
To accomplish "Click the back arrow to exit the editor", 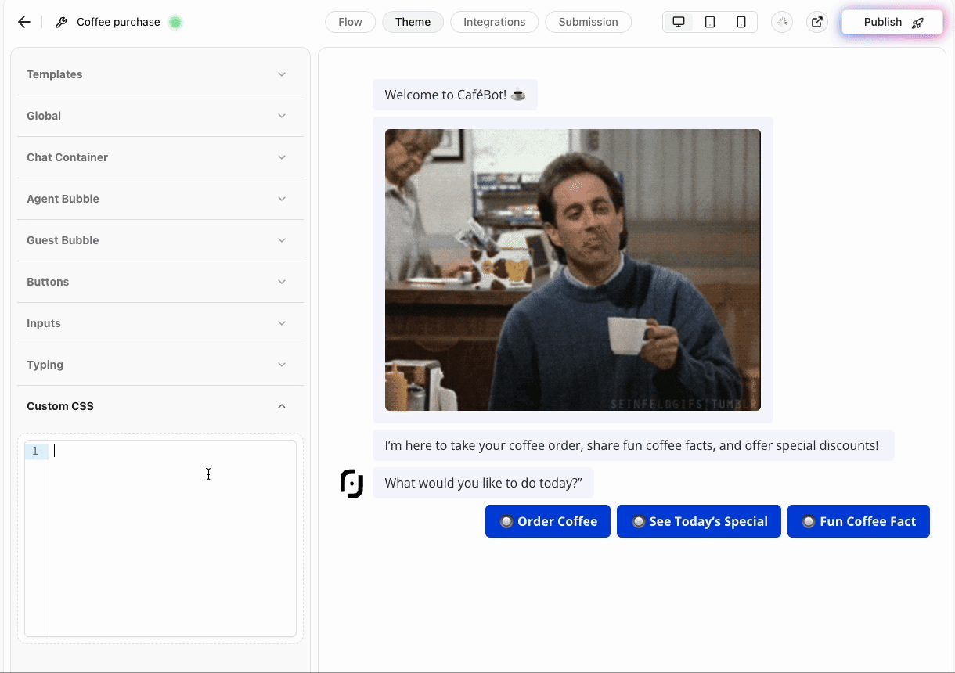I will 23,22.
